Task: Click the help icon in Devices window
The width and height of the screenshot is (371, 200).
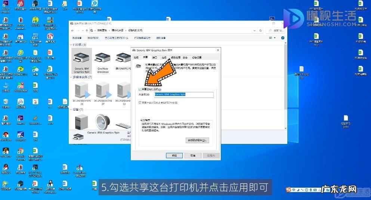Action: [282, 38]
